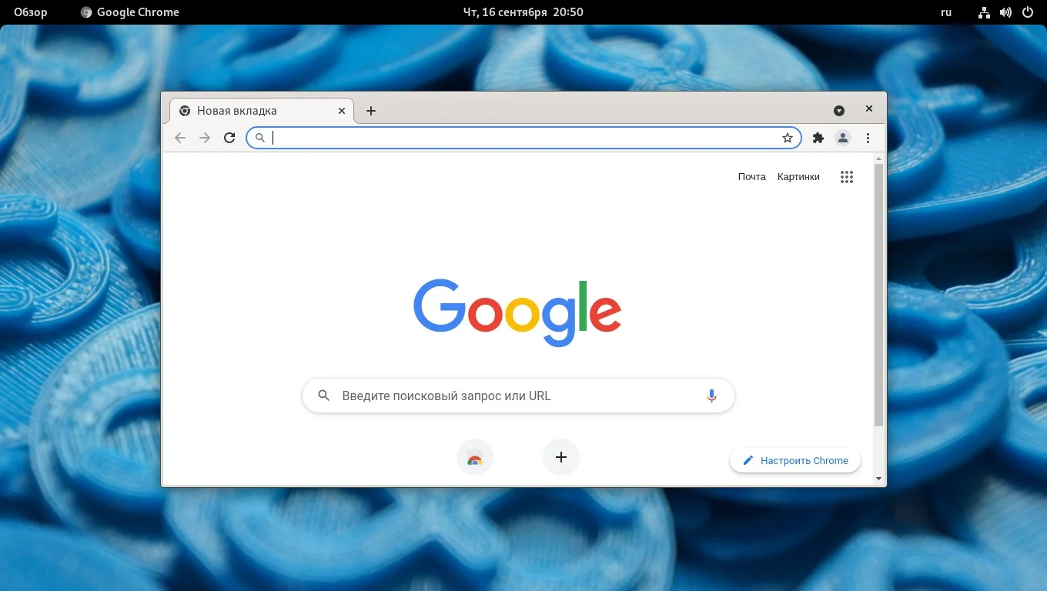Select the Новая вкладка tab
The height and width of the screenshot is (591, 1047).
(x=238, y=110)
